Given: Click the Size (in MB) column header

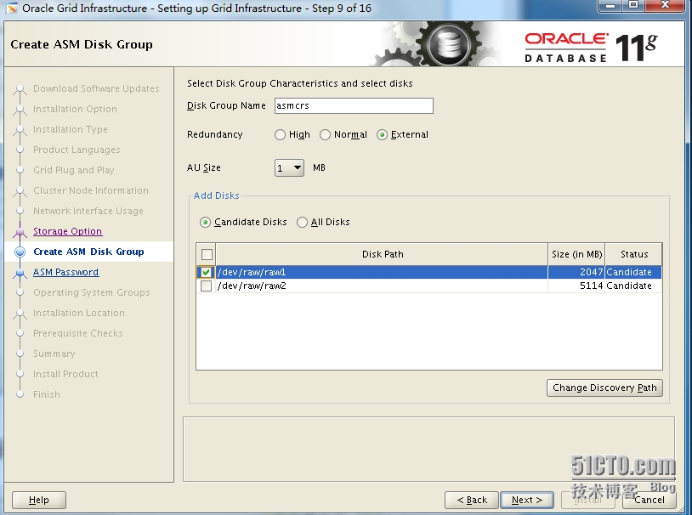Looking at the screenshot, I should point(576,254).
